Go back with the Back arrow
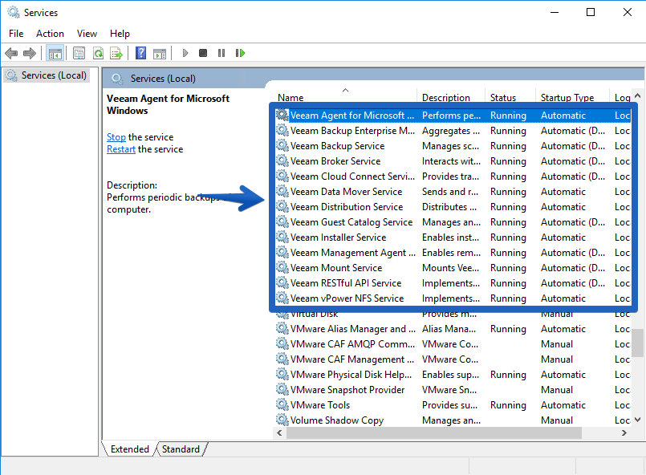 click(11, 53)
